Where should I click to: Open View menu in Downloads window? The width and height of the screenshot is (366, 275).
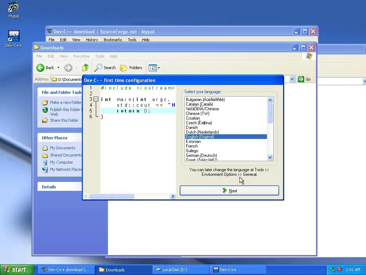(64, 56)
